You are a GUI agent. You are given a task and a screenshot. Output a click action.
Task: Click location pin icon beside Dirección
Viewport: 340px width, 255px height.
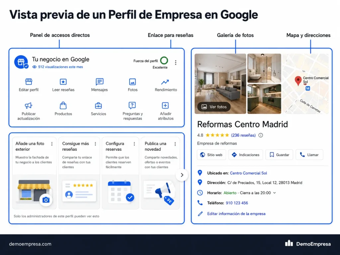coord(200,182)
